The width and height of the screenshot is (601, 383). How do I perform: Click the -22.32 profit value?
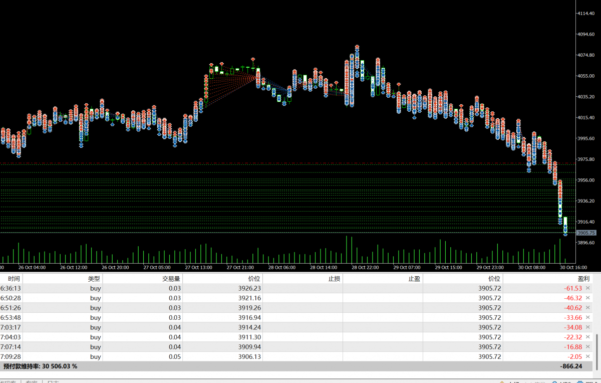click(x=573, y=337)
